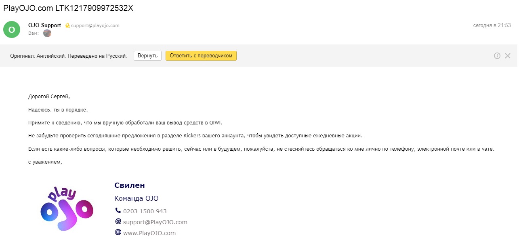The image size is (519, 246).
Task: Click the sentence about QIWI withdrawal
Action: click(125, 123)
